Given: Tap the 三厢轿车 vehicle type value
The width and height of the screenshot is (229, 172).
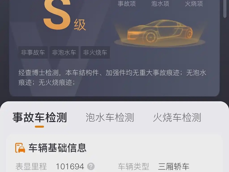Looking at the screenshot, I should click(174, 167).
